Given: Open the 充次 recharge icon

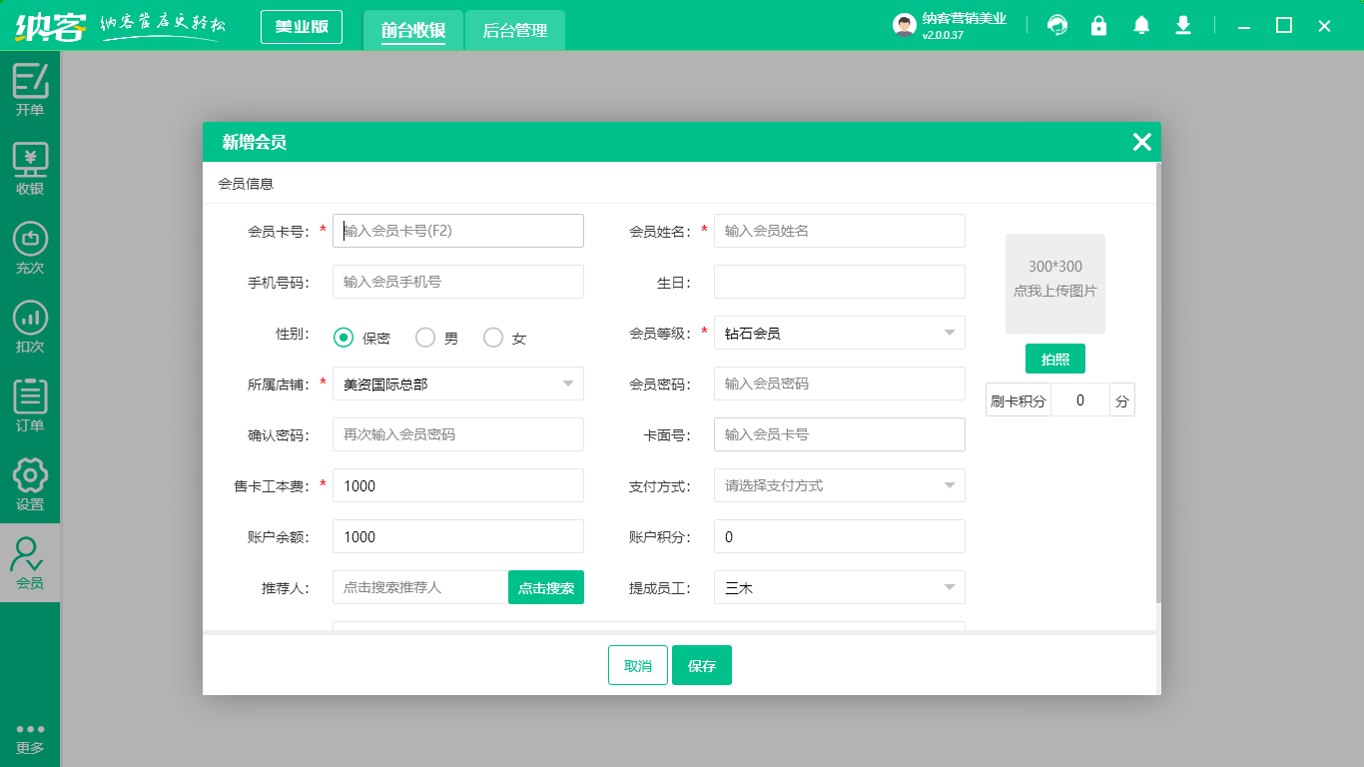Looking at the screenshot, I should (30, 246).
